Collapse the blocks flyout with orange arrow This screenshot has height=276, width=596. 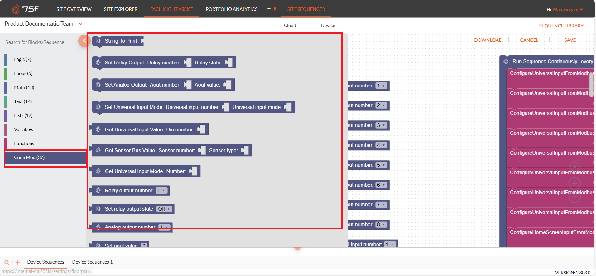point(84,40)
